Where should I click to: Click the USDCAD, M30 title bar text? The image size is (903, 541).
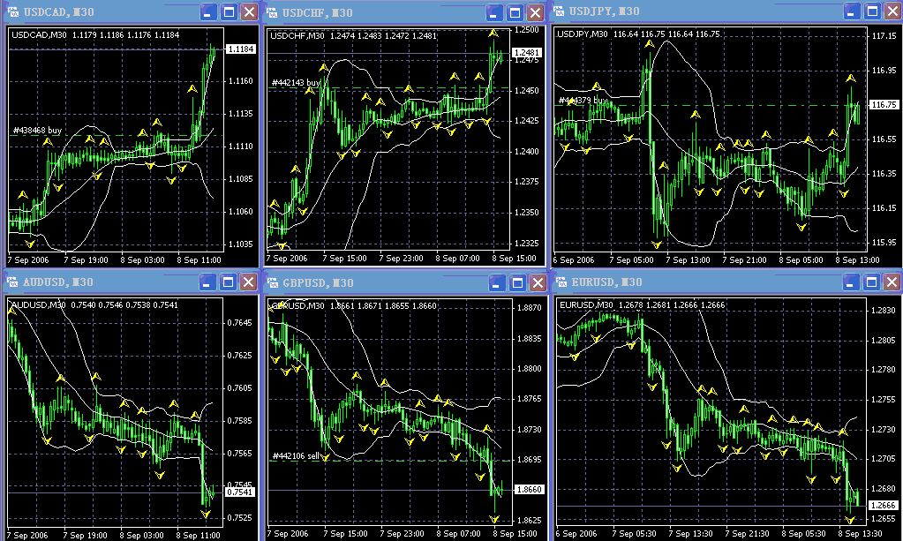pos(59,11)
